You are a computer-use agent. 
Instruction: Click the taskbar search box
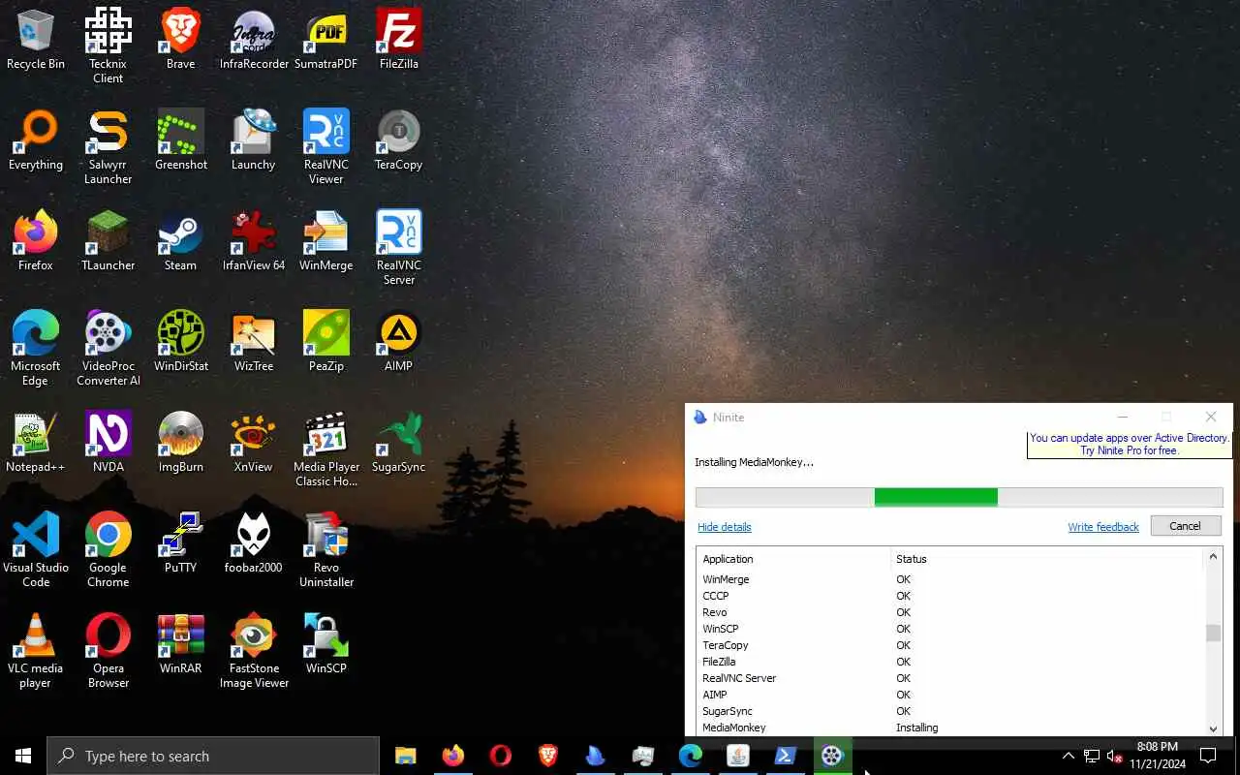click(213, 756)
